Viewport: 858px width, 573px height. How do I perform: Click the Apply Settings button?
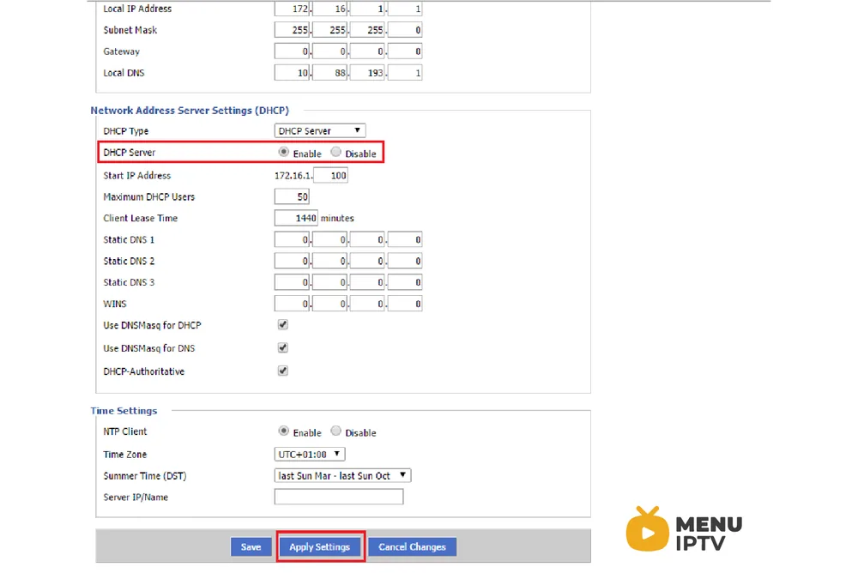click(319, 546)
